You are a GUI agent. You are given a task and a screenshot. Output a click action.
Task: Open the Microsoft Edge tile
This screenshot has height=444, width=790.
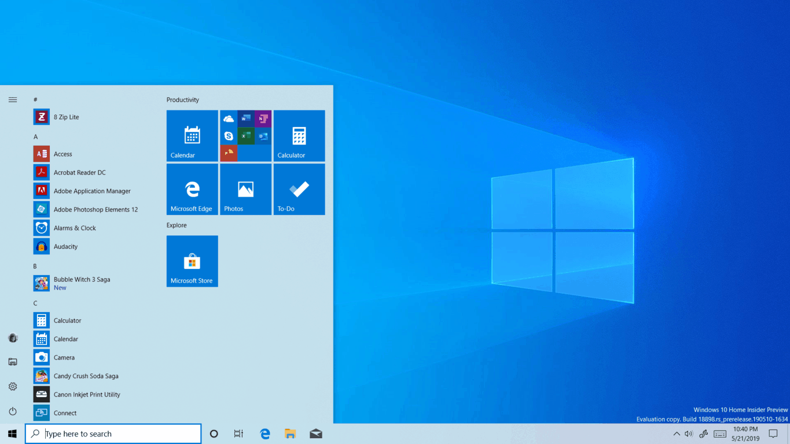[x=192, y=189]
